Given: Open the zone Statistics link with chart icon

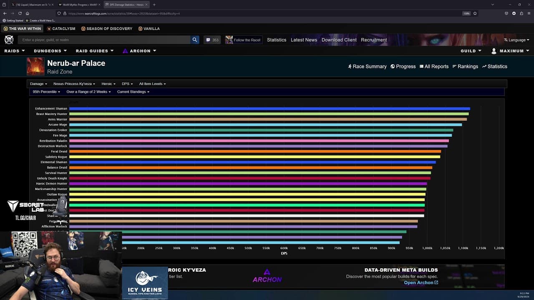Looking at the screenshot, I should [495, 67].
